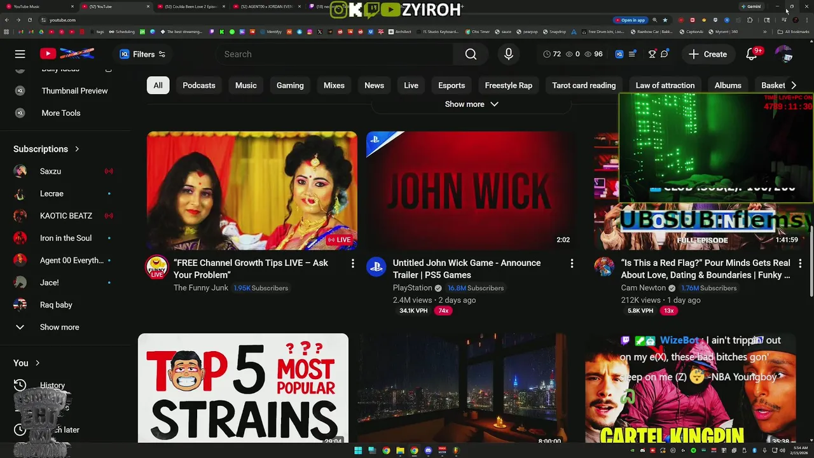The height and width of the screenshot is (458, 814).
Task: Open the account avatar menu
Action: coord(784,54)
